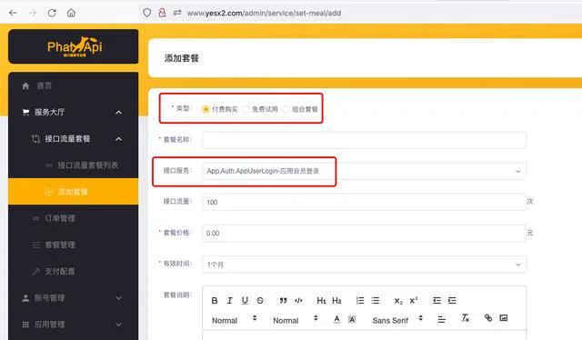
Task: Open the 有效时间 dropdown showing 1个月
Action: coord(364,265)
